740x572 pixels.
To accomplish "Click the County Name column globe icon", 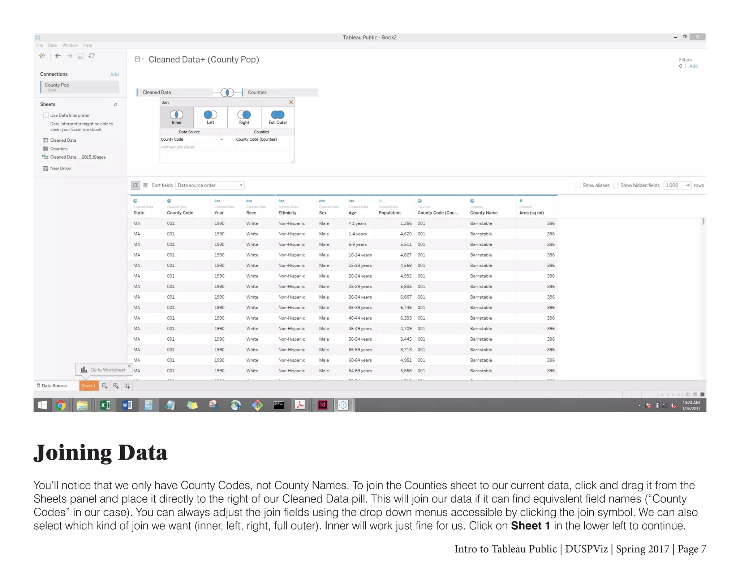I will (x=472, y=201).
